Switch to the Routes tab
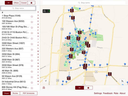The height and width of the screenshot is (96, 128). [x=15, y=93]
